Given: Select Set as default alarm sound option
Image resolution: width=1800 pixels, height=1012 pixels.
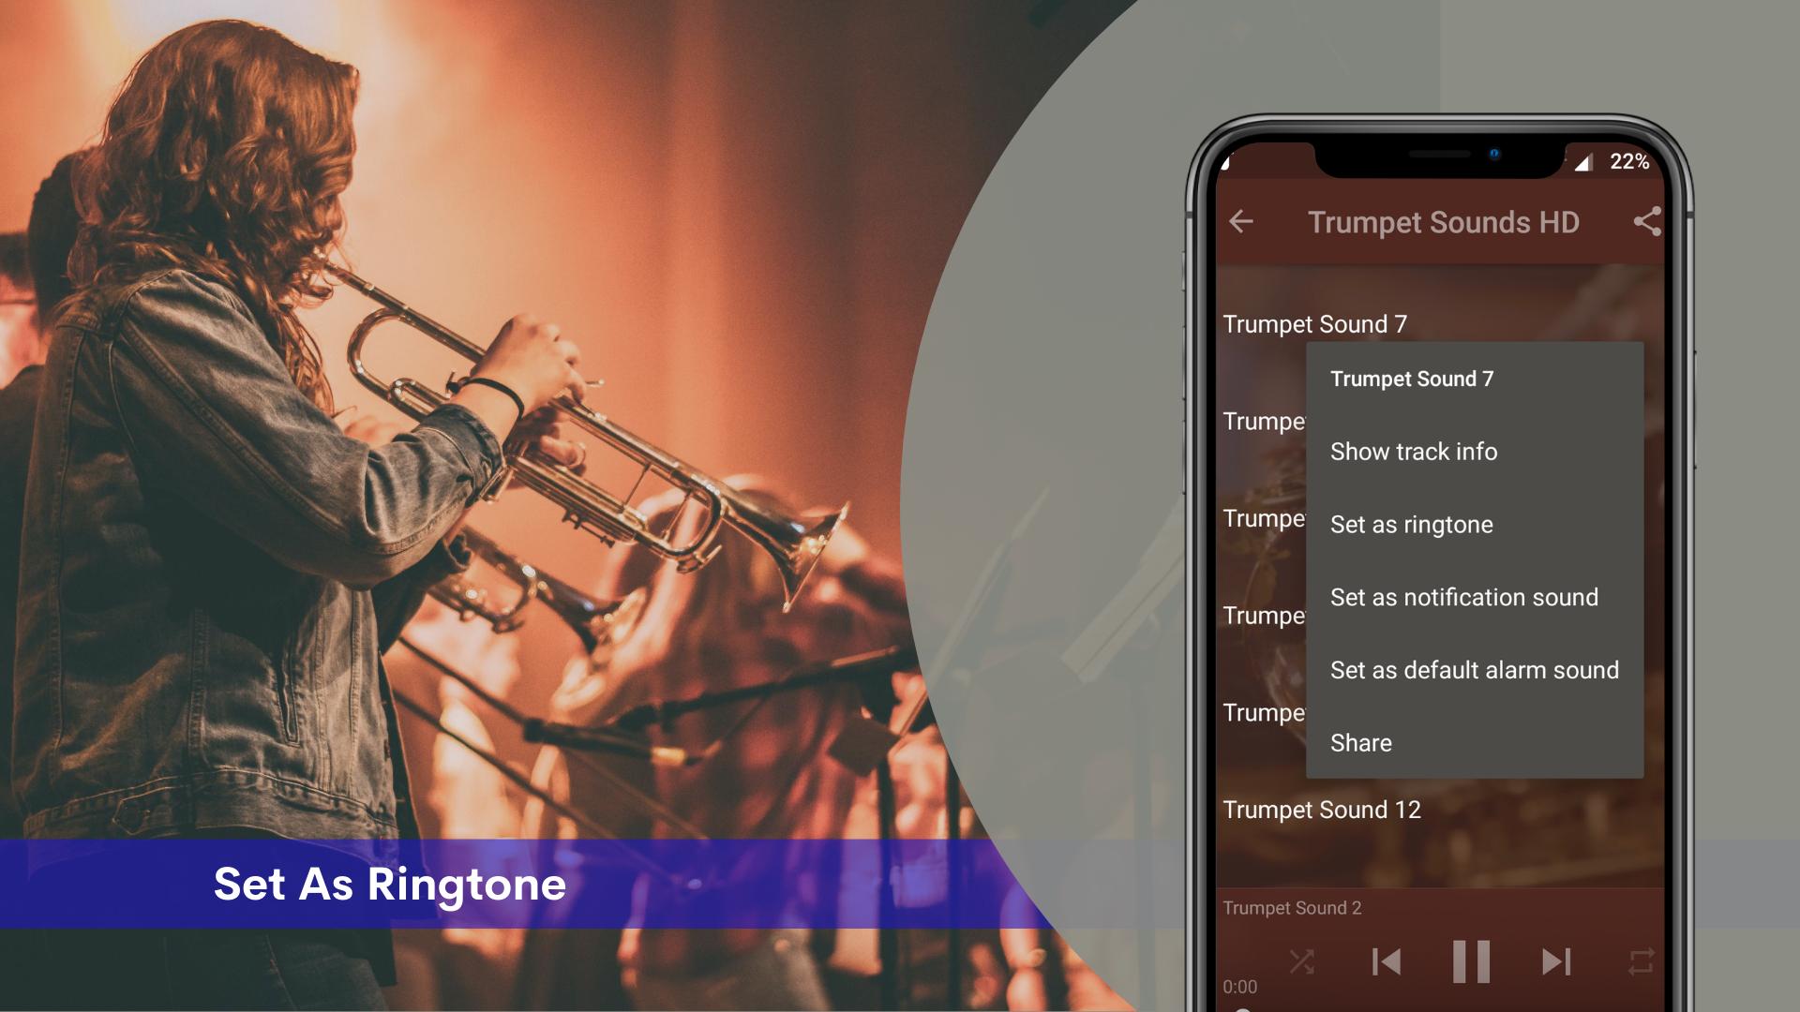Looking at the screenshot, I should 1474,670.
